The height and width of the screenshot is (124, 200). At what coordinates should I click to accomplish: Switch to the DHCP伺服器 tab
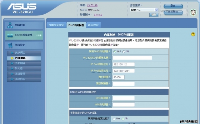click(76, 25)
